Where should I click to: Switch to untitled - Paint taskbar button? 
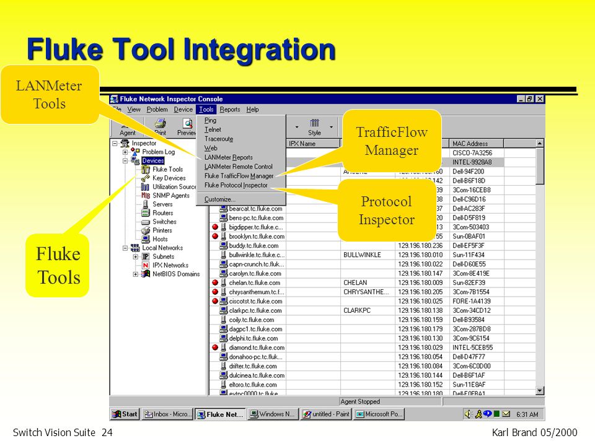[326, 414]
